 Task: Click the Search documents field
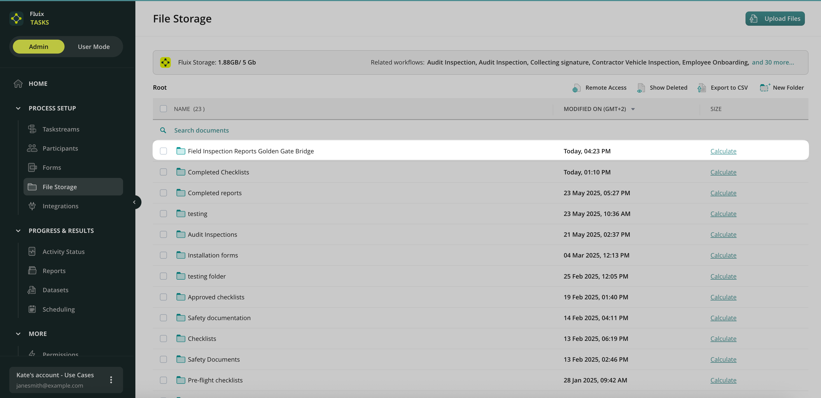click(201, 130)
